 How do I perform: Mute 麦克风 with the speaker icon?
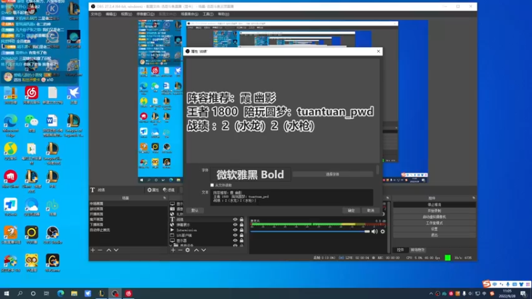point(374,231)
